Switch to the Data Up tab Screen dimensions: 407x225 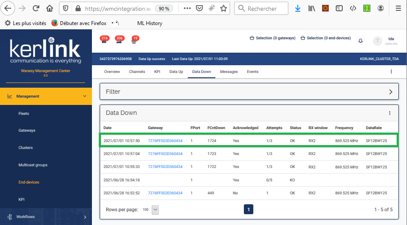pos(176,72)
